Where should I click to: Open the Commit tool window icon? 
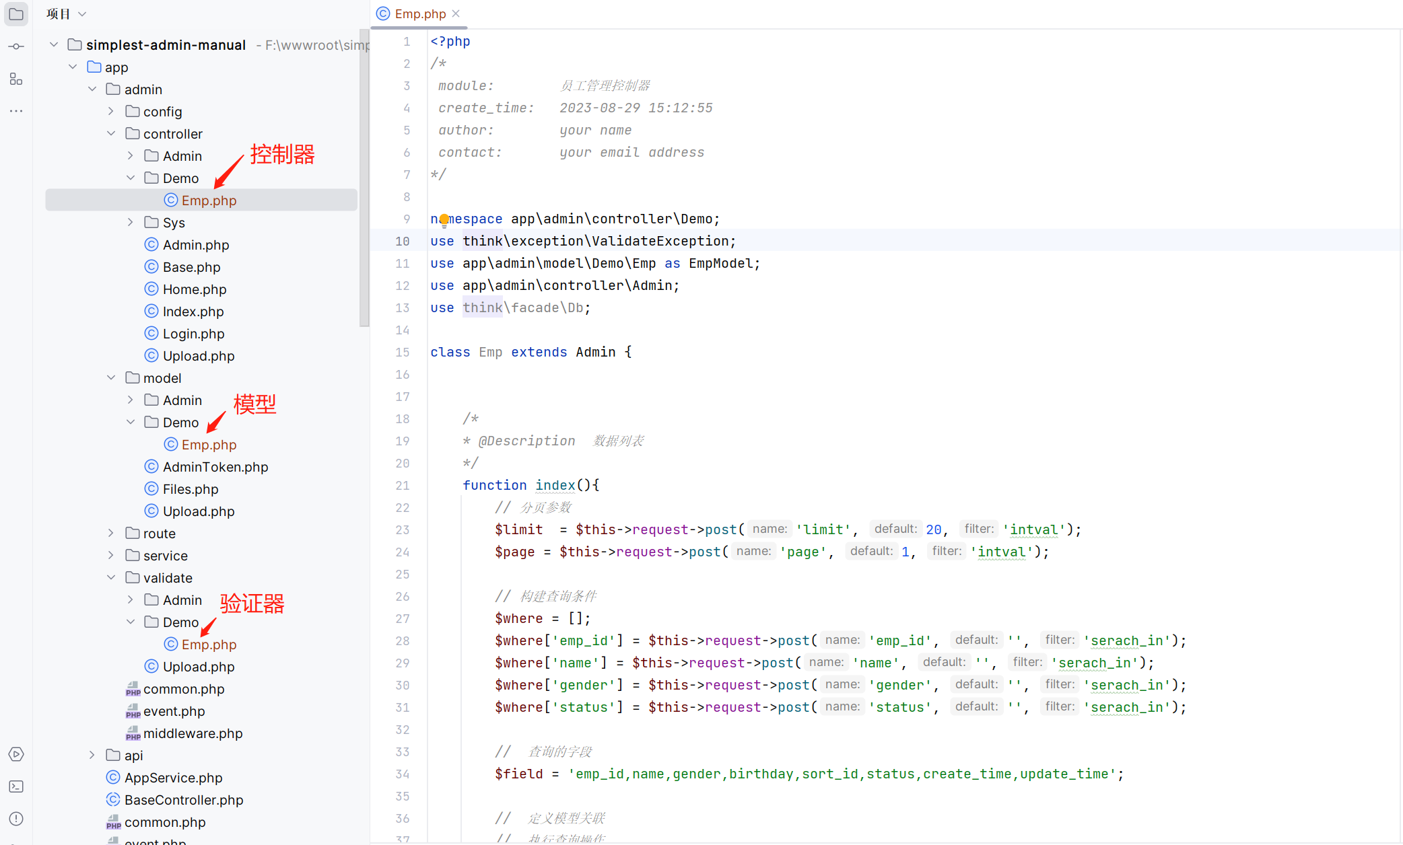click(16, 46)
